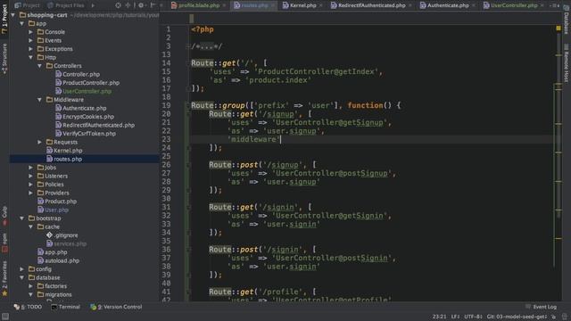Place cursor on 'middleware' text line 23
Viewport: 571px width, 321px height.
click(253, 139)
